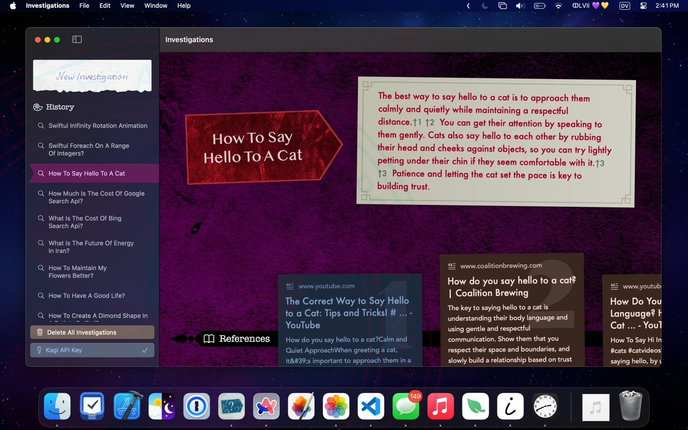Screen dimensions: 688x430
Task: Expand the menu bar hidden items chevron
Action: (x=468, y=6)
